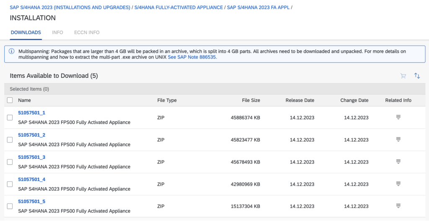This screenshot has height=222, width=429.
Task: Click ZIP file type in 51057501_5 row
Action: click(161, 207)
